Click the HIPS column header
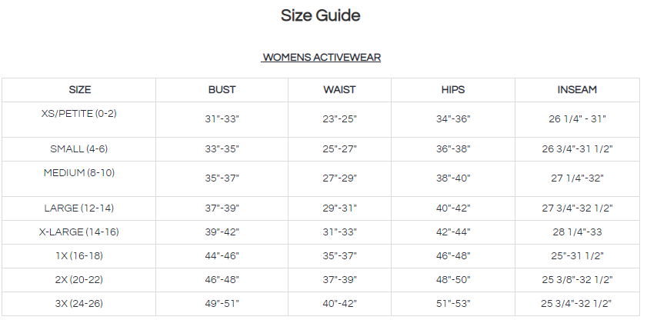 (x=453, y=90)
